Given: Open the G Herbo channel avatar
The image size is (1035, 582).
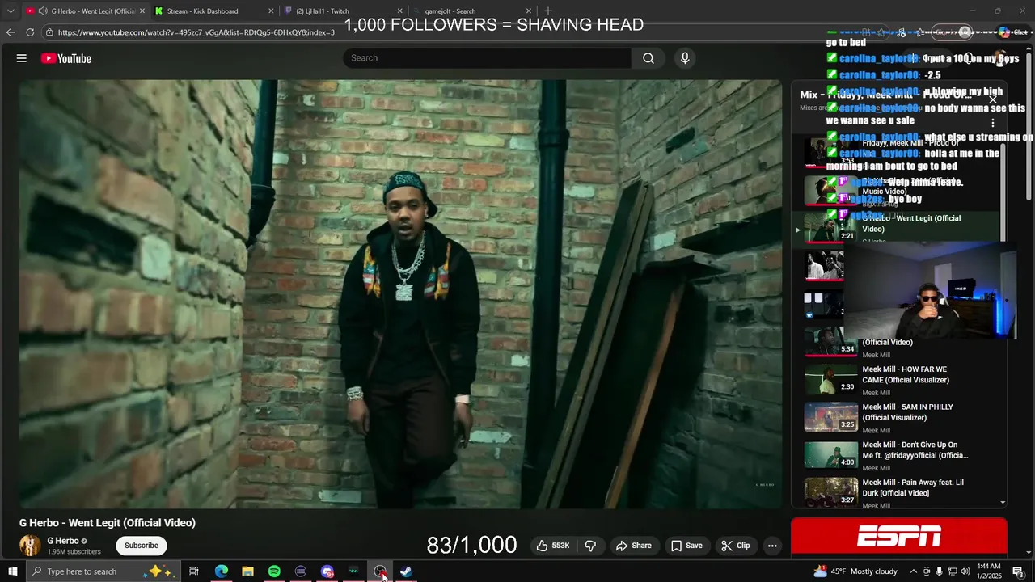Looking at the screenshot, I should click(x=30, y=546).
